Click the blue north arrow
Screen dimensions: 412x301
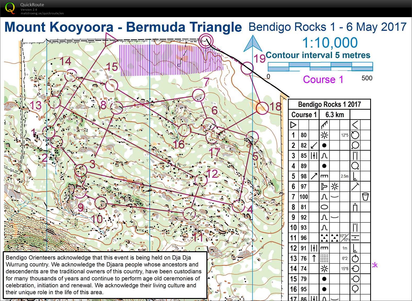[x=253, y=44]
